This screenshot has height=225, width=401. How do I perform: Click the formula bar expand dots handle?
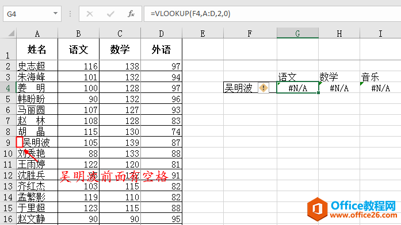70,14
